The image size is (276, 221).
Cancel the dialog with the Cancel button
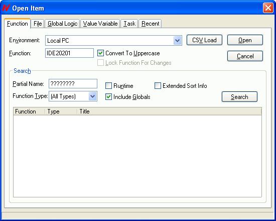point(245,56)
